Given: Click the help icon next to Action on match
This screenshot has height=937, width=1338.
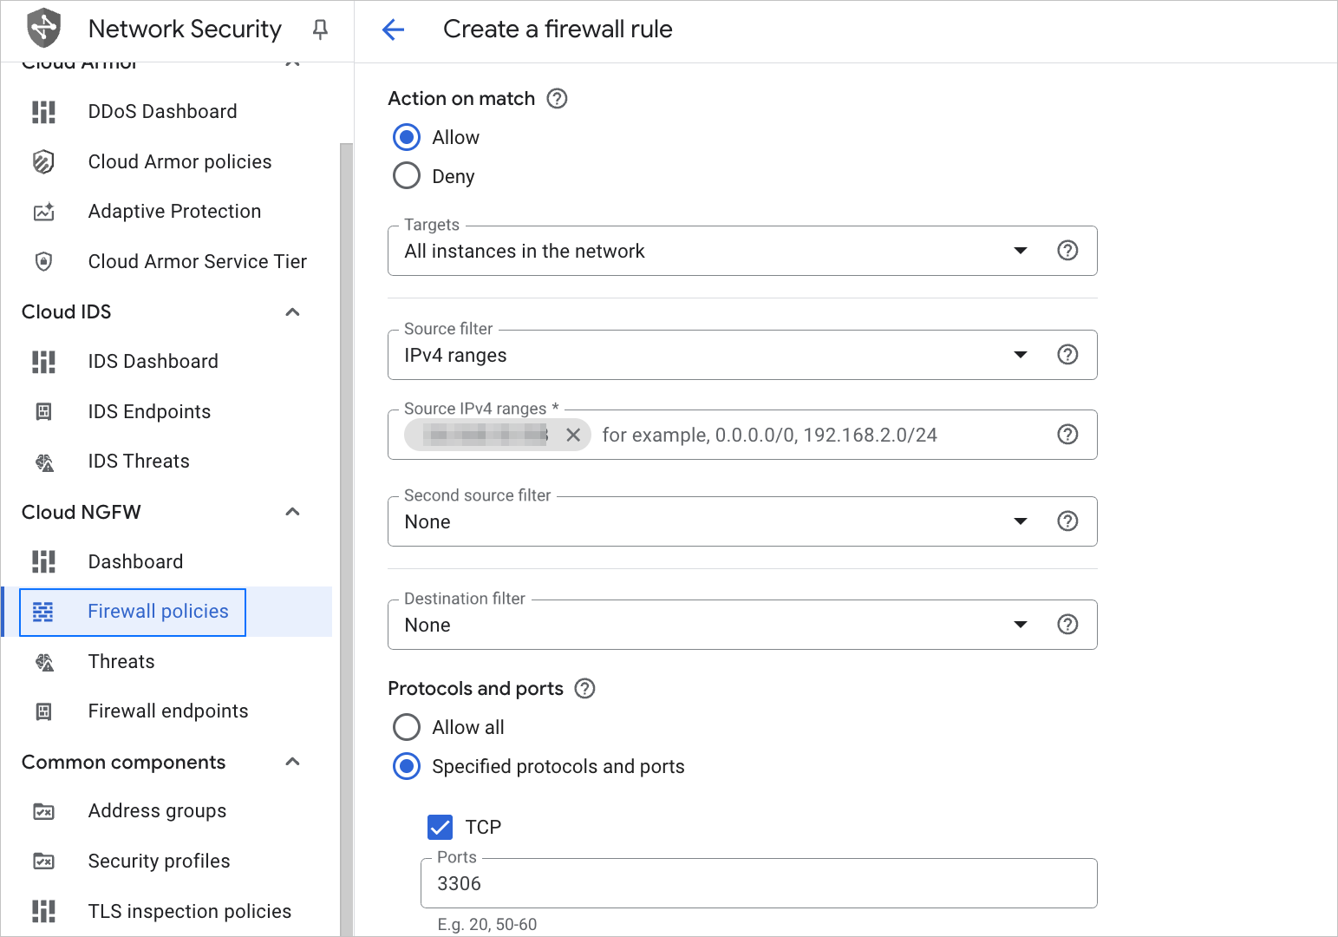Looking at the screenshot, I should point(557,99).
